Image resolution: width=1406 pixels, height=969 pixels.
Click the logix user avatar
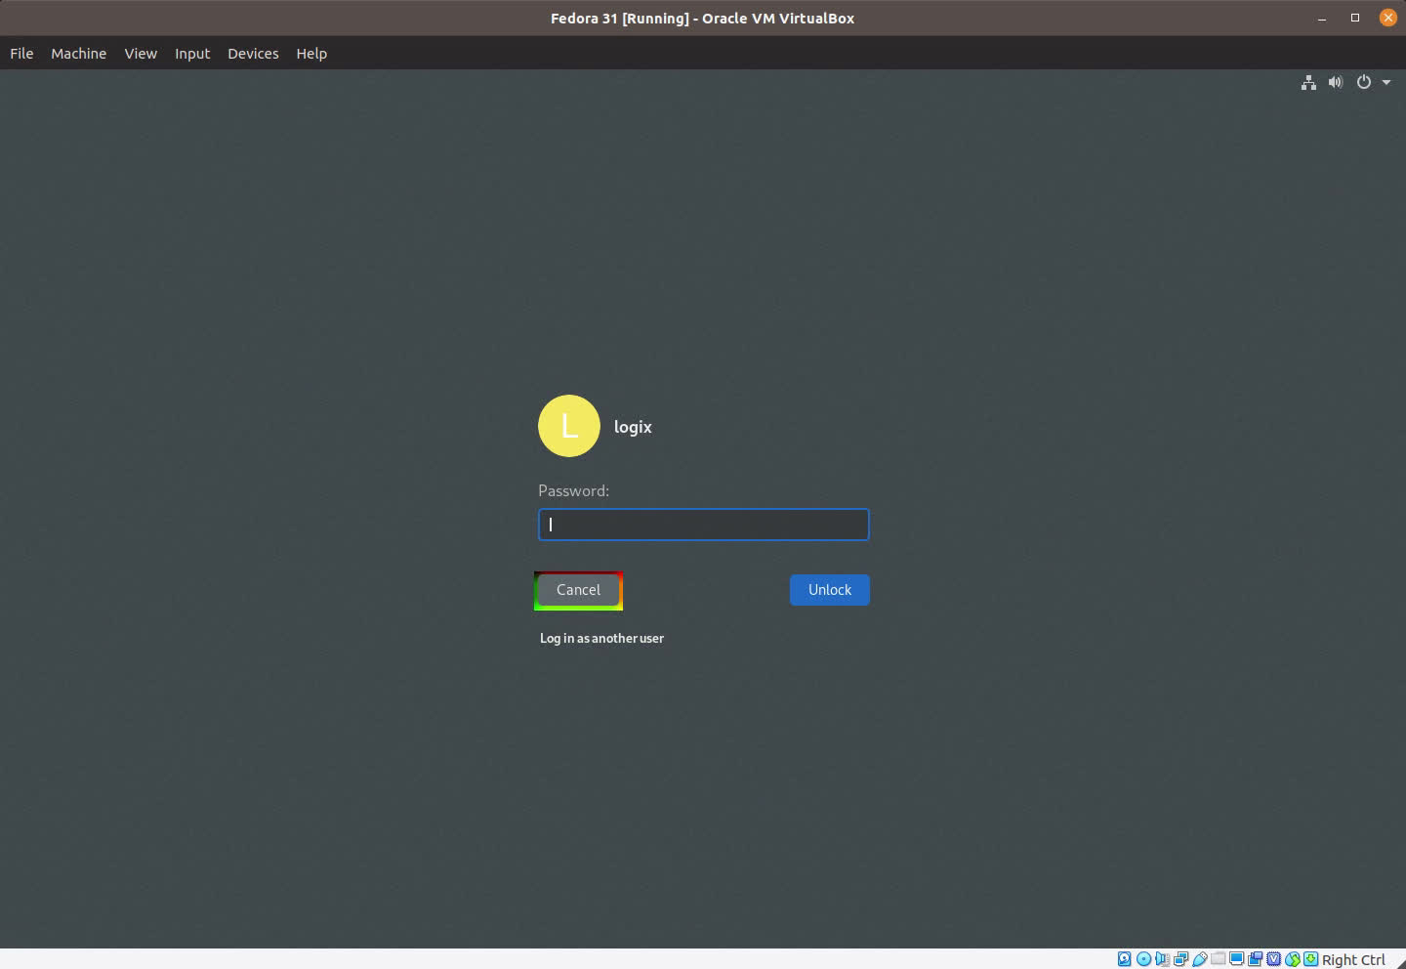point(569,426)
